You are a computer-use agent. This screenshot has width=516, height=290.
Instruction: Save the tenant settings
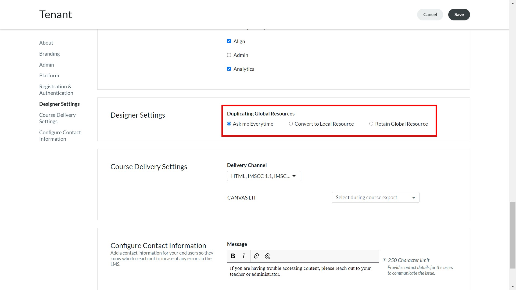coord(459,15)
